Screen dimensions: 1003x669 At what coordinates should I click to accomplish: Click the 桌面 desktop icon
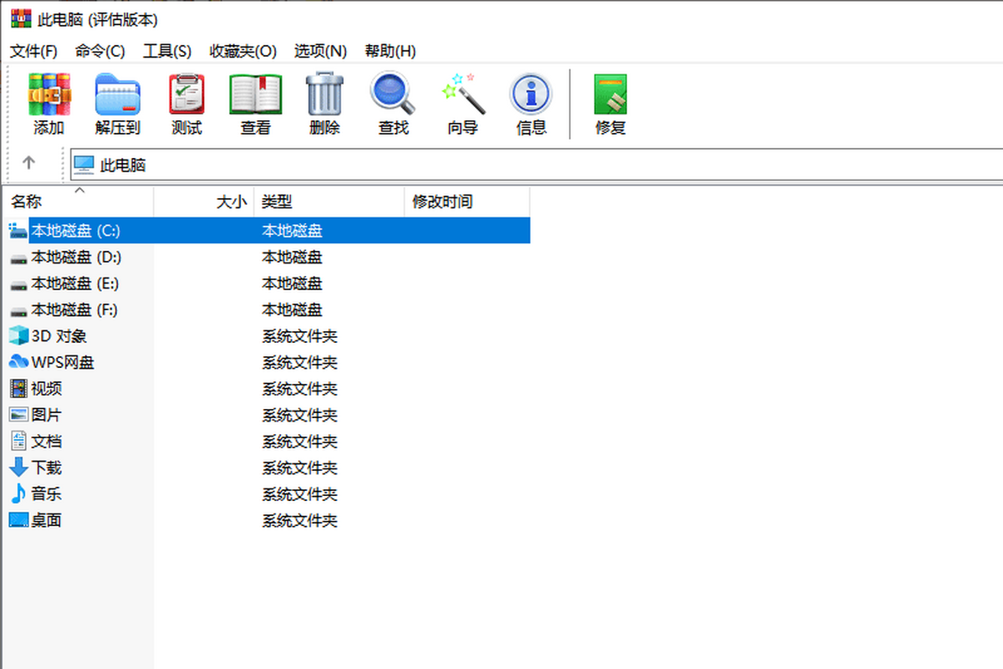[18, 520]
